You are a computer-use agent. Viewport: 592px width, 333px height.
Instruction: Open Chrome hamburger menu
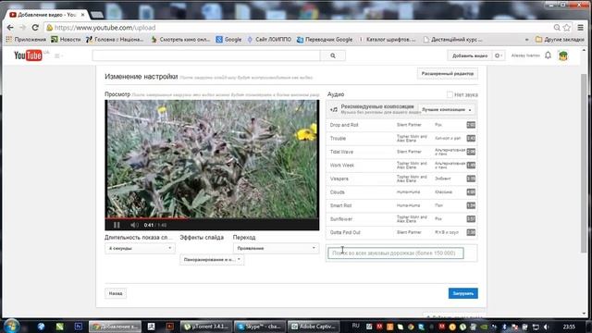[x=580, y=28]
